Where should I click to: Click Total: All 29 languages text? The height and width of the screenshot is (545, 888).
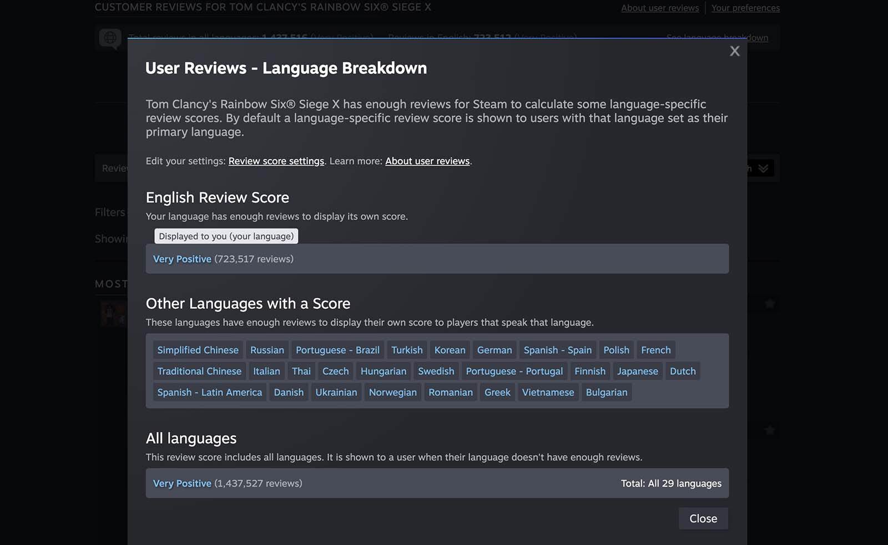671,483
